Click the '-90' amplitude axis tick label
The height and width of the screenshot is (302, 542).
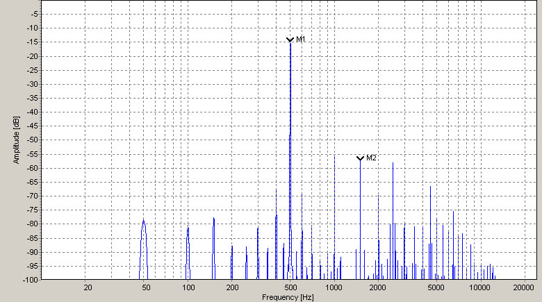pyautogui.click(x=33, y=252)
